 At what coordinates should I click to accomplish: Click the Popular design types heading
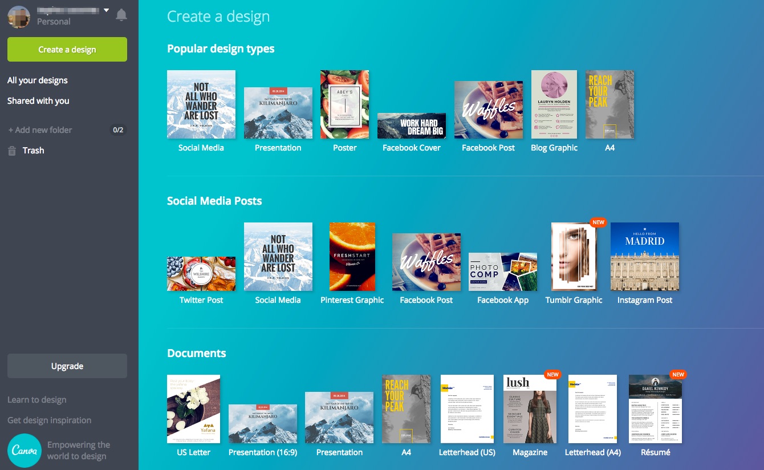point(221,48)
